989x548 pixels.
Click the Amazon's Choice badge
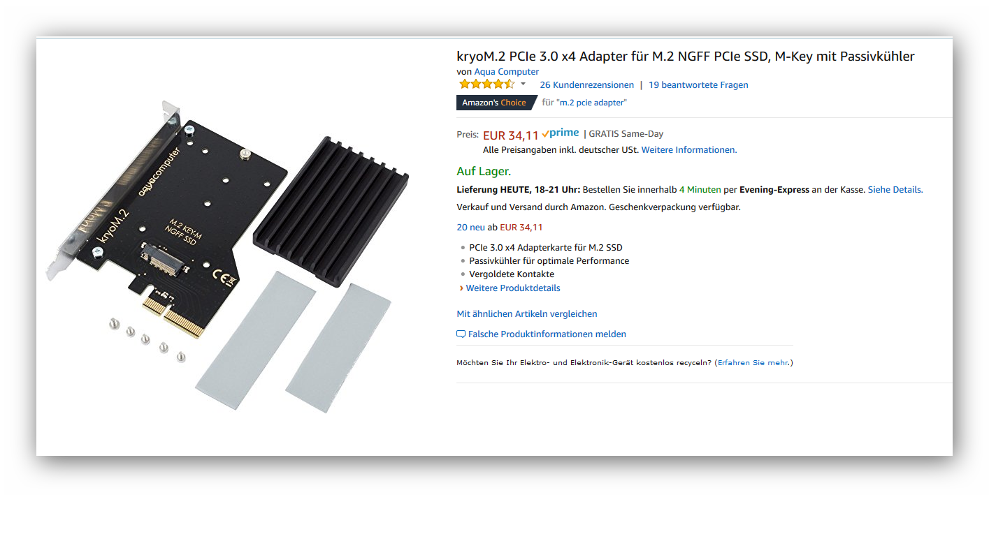tap(496, 103)
